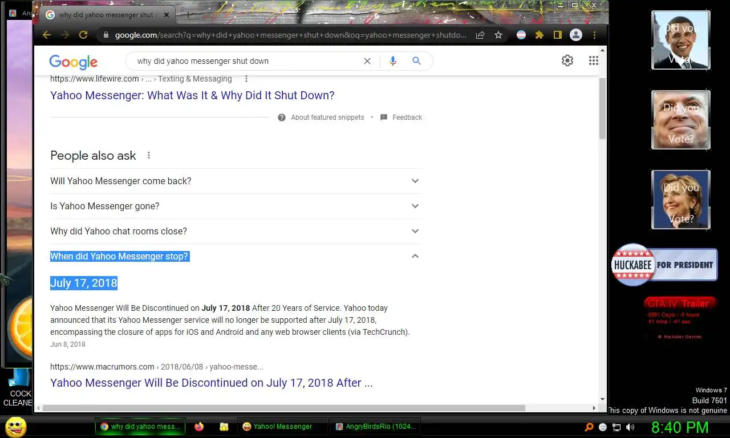Click the orange search tray icon
Screen dimensions: 730x438
click(x=589, y=427)
